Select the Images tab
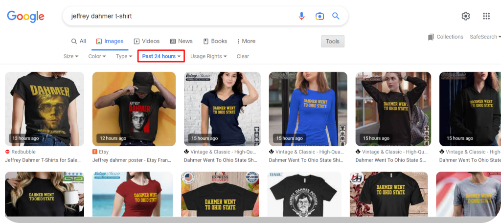Image resolution: width=501 pixels, height=223 pixels. [110, 41]
